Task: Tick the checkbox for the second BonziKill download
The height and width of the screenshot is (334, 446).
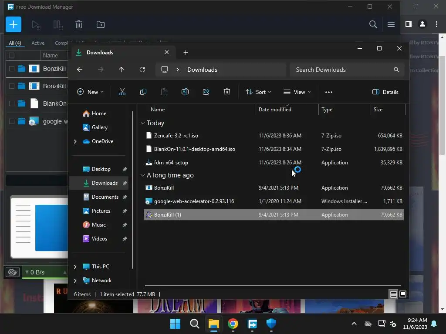Action: pyautogui.click(x=12, y=86)
